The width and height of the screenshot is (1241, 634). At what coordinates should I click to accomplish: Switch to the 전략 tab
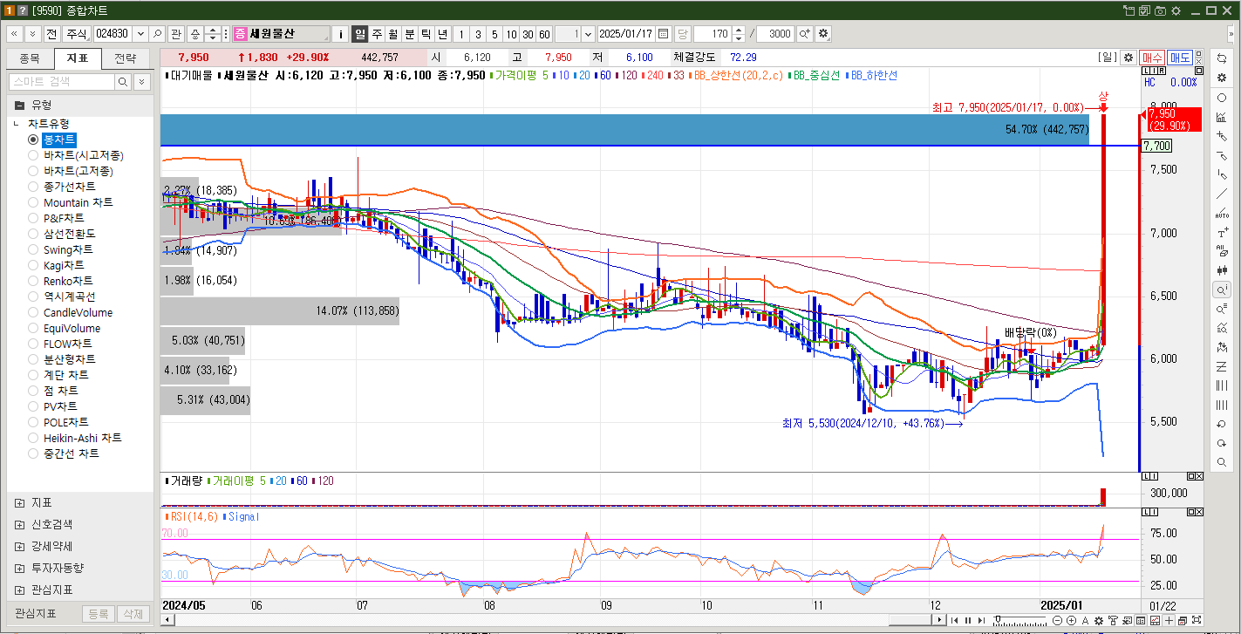pyautogui.click(x=125, y=59)
